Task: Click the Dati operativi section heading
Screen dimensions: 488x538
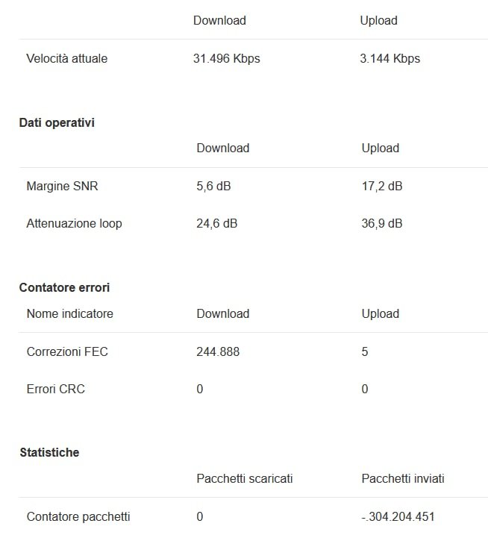Action: click(57, 122)
